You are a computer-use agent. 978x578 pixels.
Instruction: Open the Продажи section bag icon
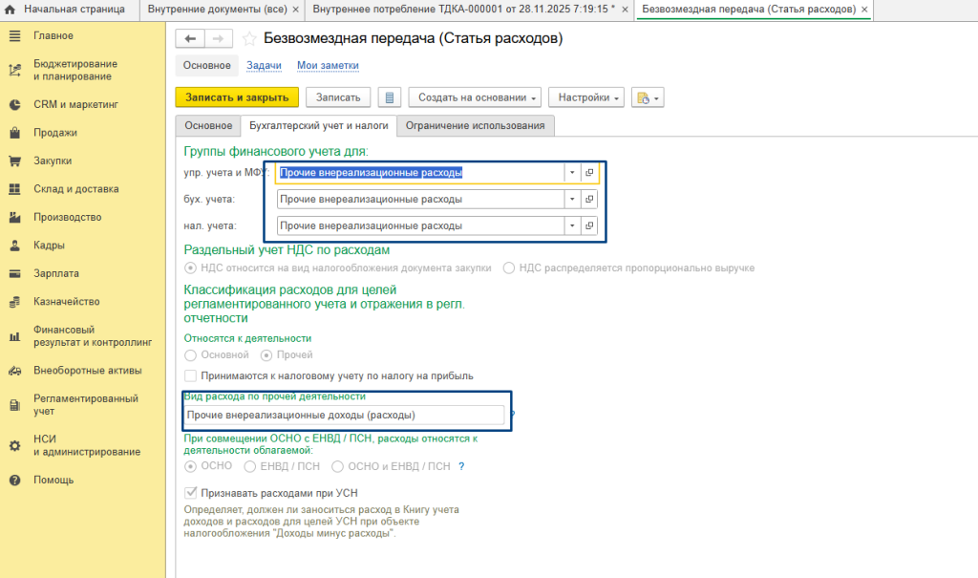tap(14, 133)
